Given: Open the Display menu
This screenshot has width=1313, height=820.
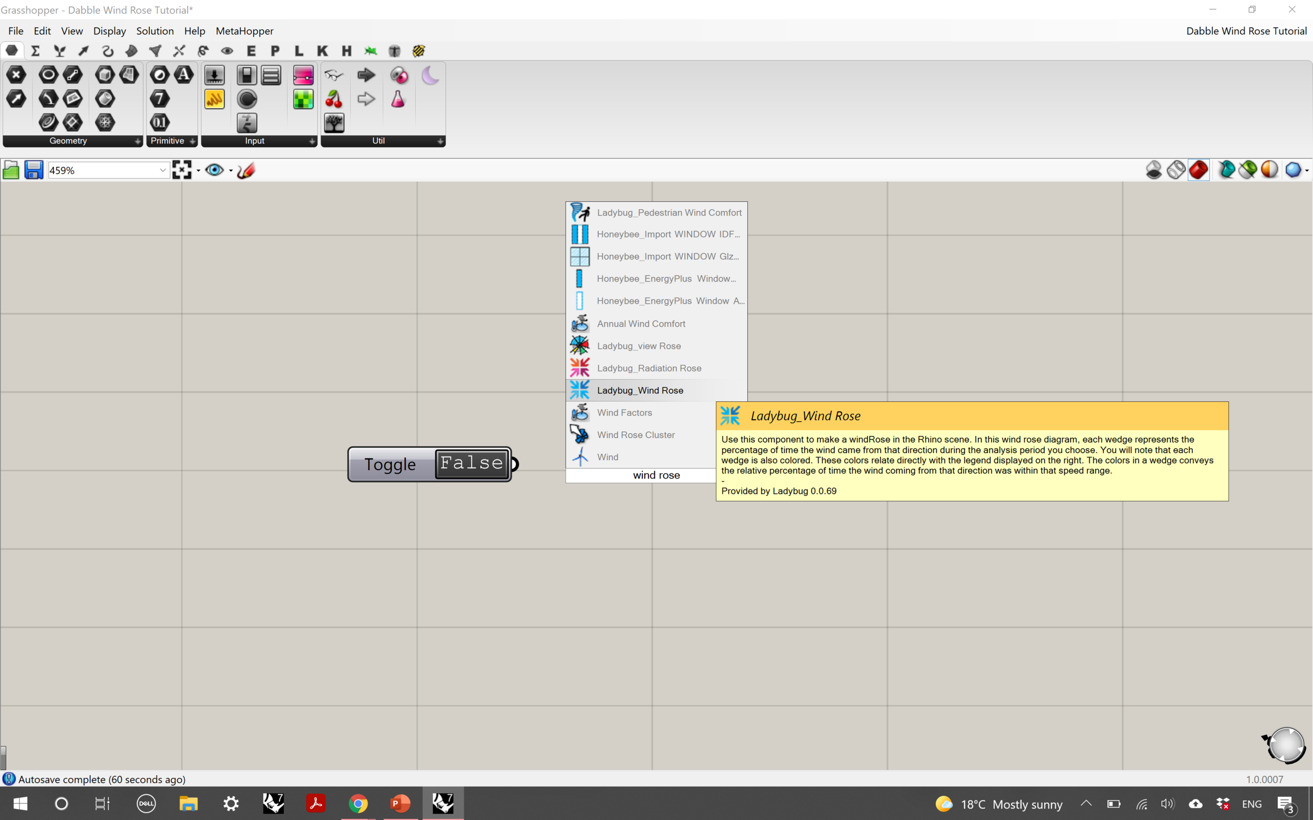Looking at the screenshot, I should [x=109, y=31].
